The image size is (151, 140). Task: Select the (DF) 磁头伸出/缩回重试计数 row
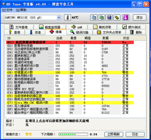[70, 109]
